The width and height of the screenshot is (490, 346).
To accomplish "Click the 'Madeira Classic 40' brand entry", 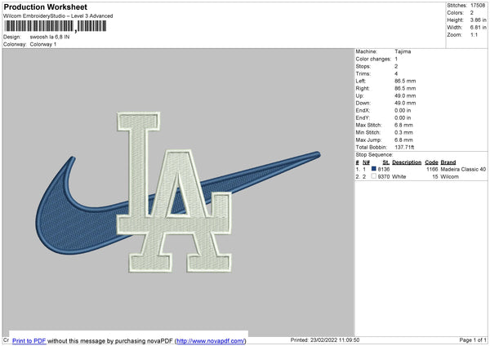I will pos(463,169).
